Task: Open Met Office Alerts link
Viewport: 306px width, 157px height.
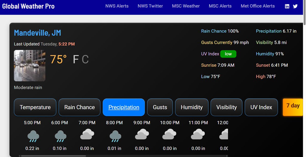Action: coord(258,6)
